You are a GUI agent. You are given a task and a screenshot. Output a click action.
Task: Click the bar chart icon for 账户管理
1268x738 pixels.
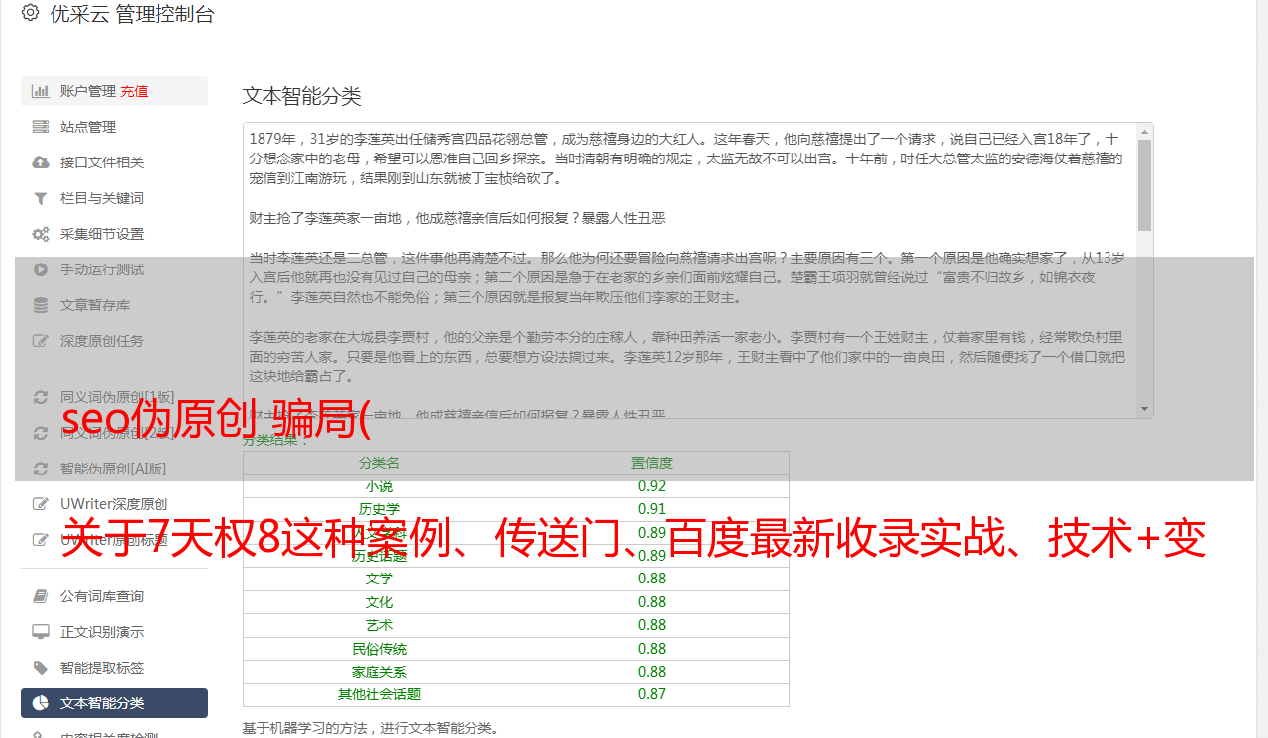[41, 91]
